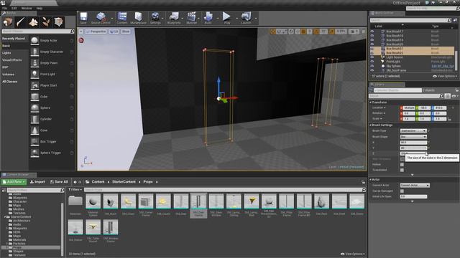Select the Geometry Editing mode icon

[58, 22]
